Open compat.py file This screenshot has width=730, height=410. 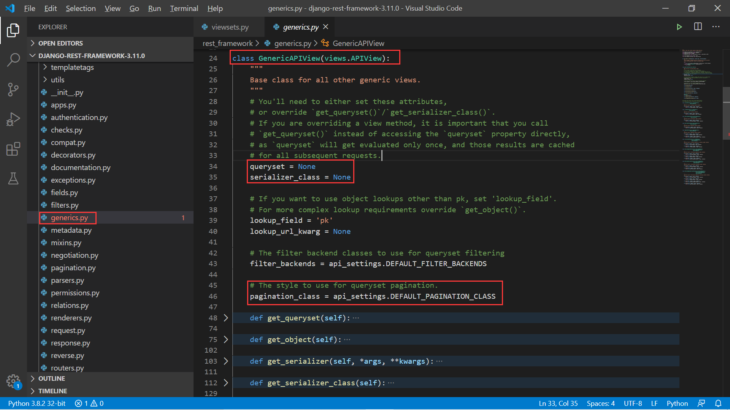[68, 143]
